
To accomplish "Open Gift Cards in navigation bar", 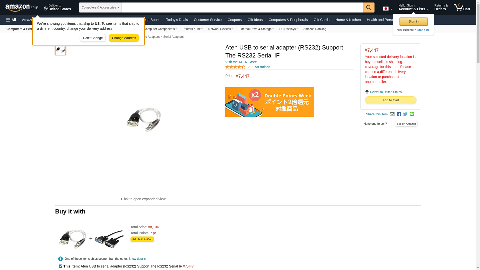I will (321, 20).
